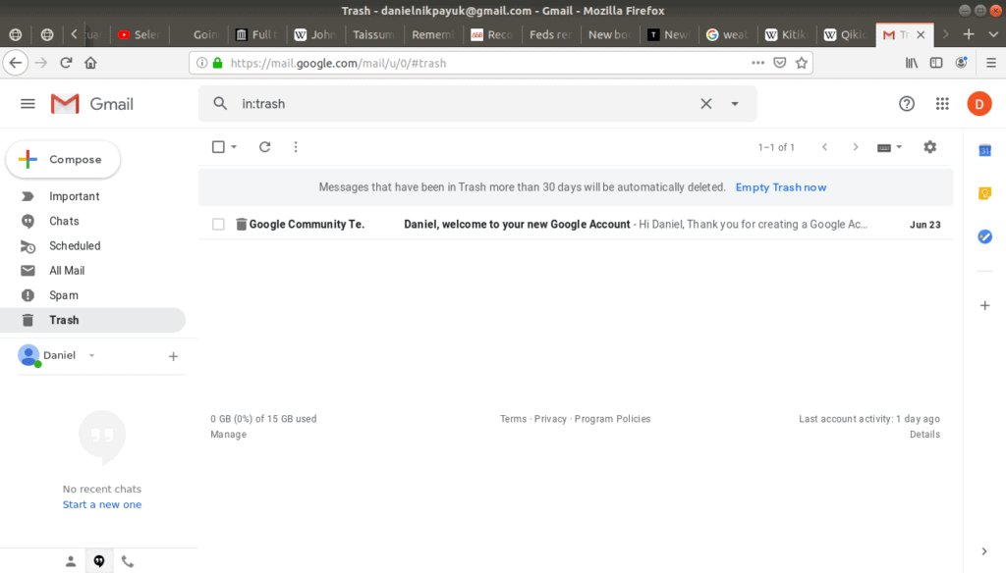
Task: Open page actions three-dot menu
Action: [x=757, y=63]
